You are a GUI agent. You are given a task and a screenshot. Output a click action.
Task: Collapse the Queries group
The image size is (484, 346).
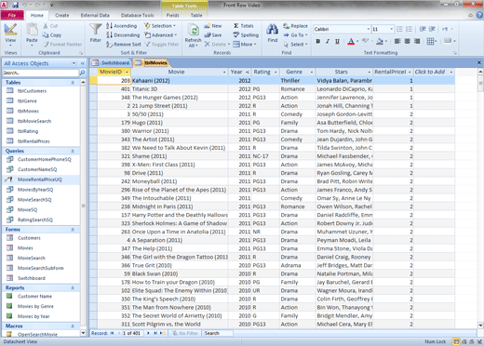[73, 151]
